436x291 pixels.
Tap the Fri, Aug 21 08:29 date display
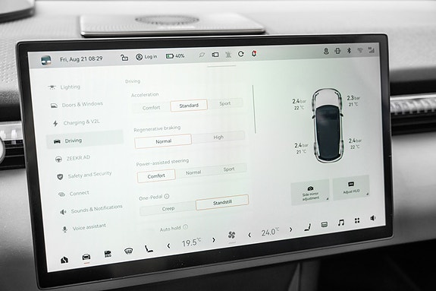point(81,59)
